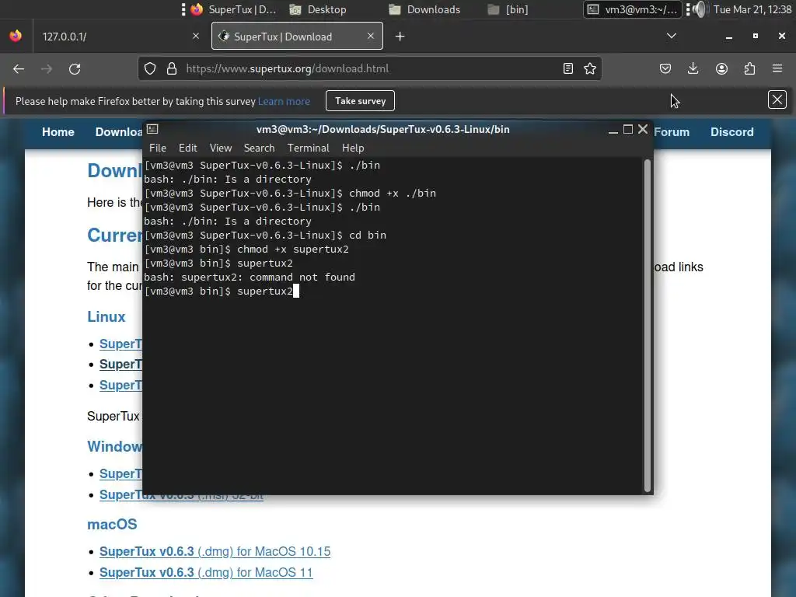Open the [bin] folder taskbar item

(508, 9)
